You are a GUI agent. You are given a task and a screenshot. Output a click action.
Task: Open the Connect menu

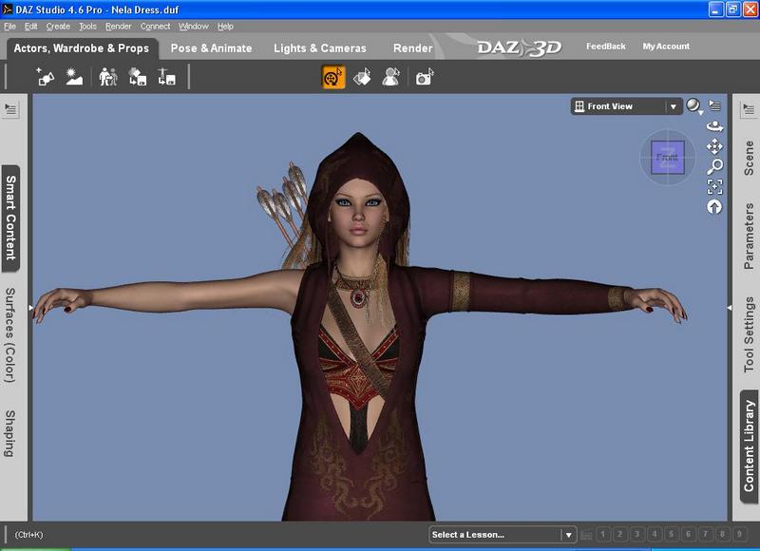tap(155, 27)
